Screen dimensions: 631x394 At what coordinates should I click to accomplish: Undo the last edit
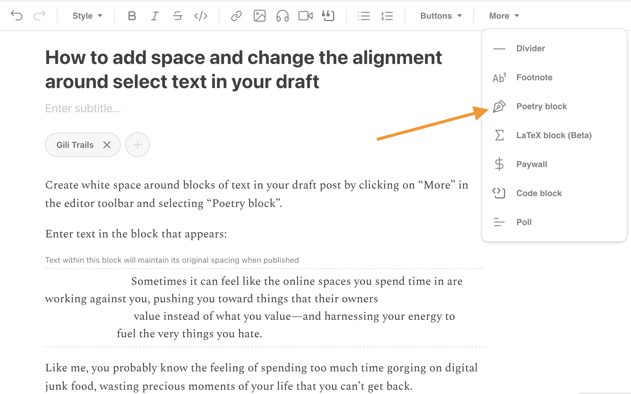(x=17, y=16)
